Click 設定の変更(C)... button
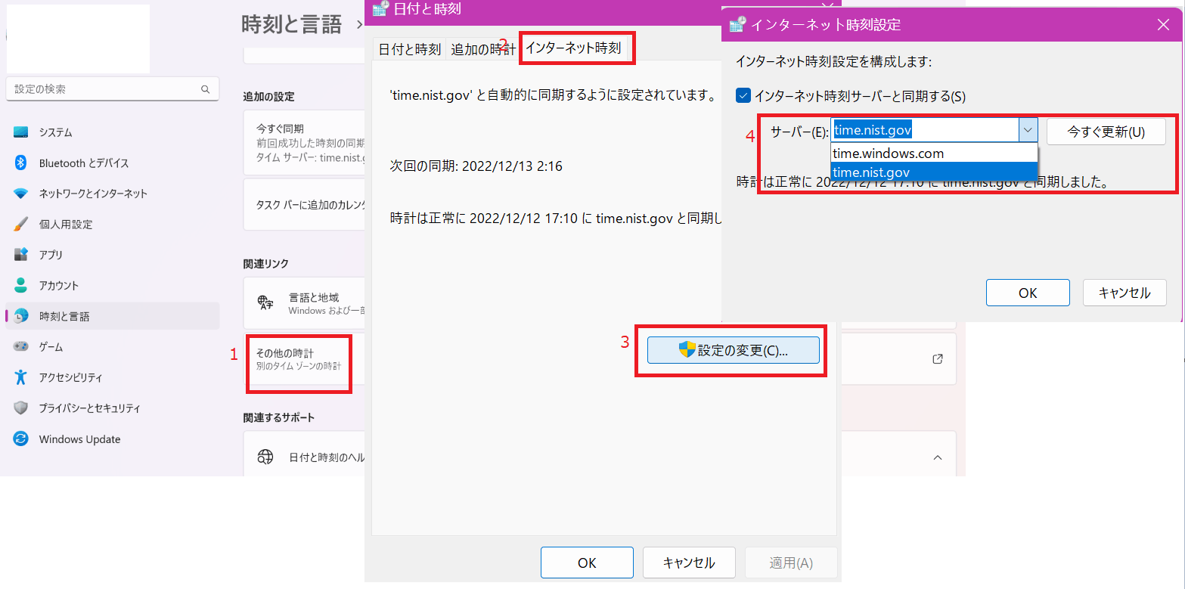This screenshot has height=589, width=1185. click(x=734, y=350)
